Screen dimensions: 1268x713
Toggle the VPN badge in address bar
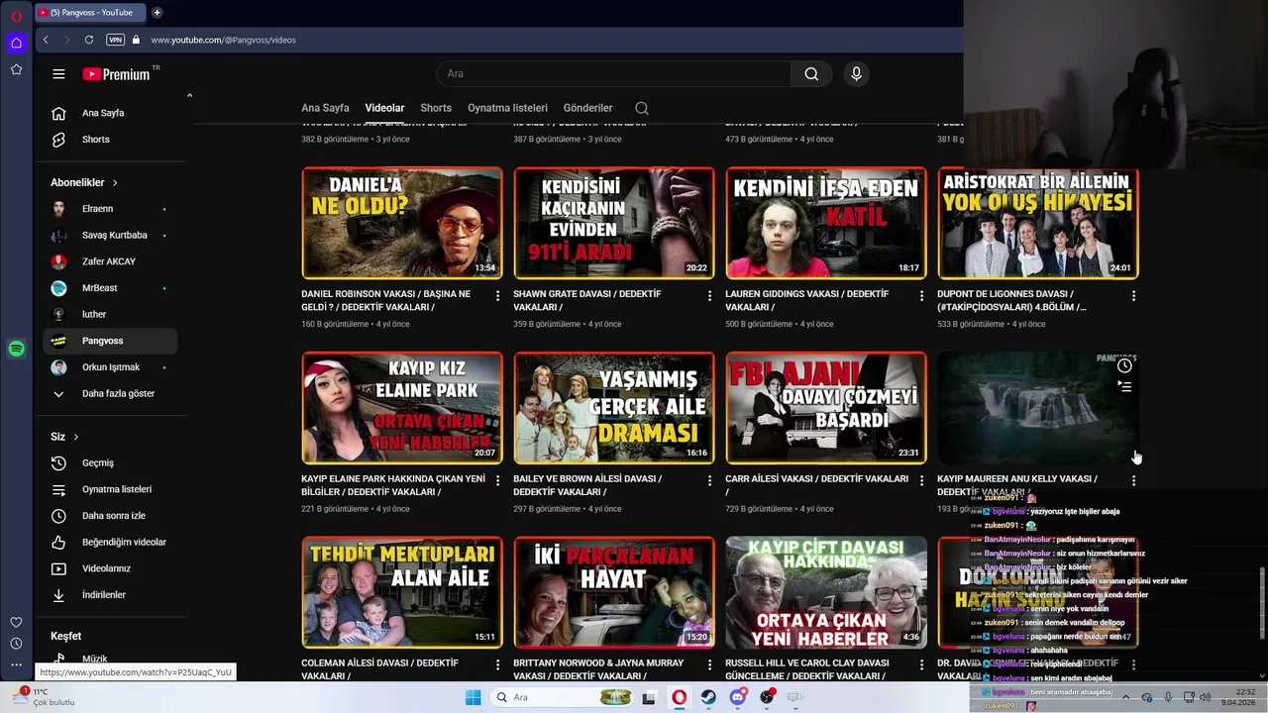[115, 40]
